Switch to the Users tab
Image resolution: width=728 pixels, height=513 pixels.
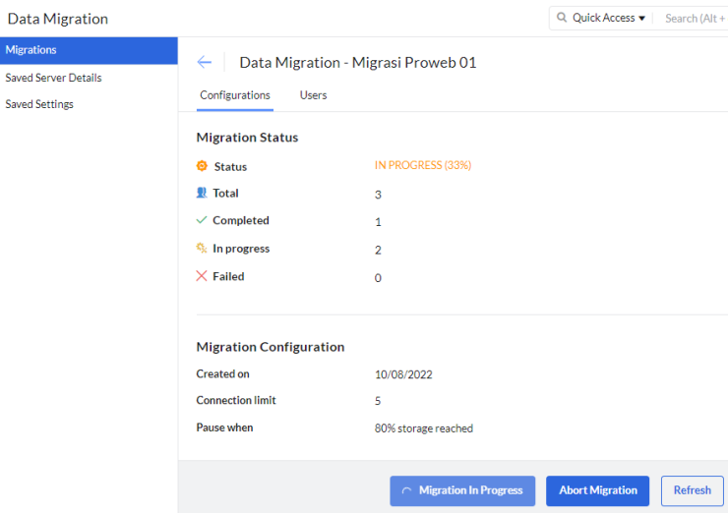(314, 95)
